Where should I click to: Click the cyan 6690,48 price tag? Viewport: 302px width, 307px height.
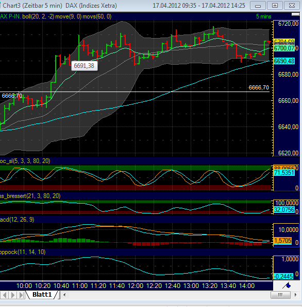coord(284,61)
